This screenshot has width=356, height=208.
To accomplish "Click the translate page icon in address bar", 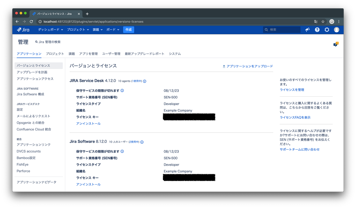I will click(316, 21).
